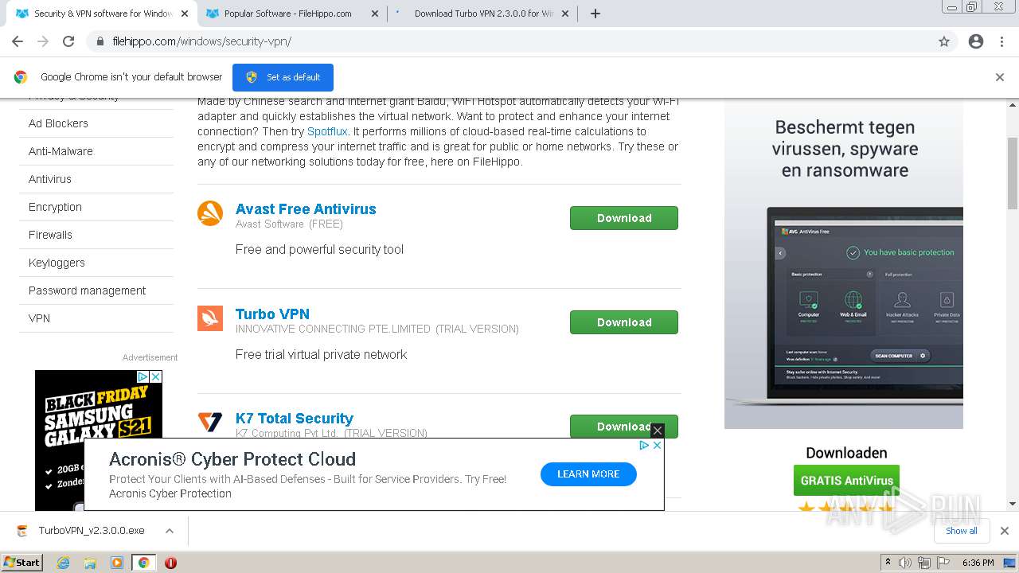This screenshot has width=1019, height=573.
Task: Click the 'Free and powerful security tool' text
Action: tap(319, 250)
